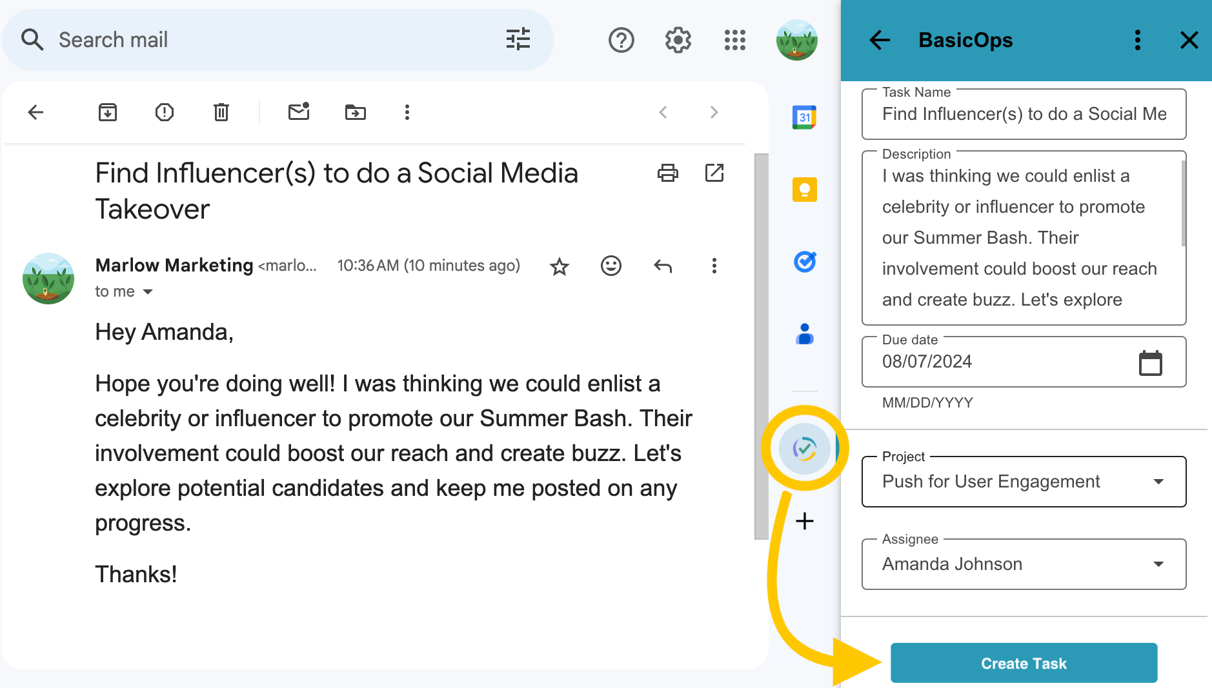
Task: Open the Google Calendar side panel
Action: pyautogui.click(x=804, y=117)
